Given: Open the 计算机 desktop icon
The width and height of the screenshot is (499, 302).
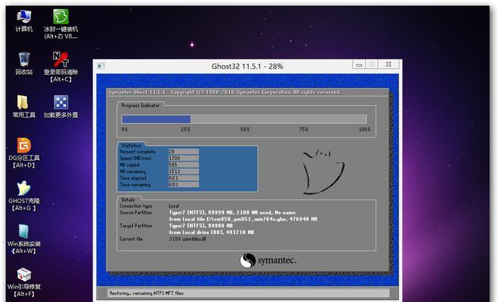Looking at the screenshot, I should pos(24,20).
